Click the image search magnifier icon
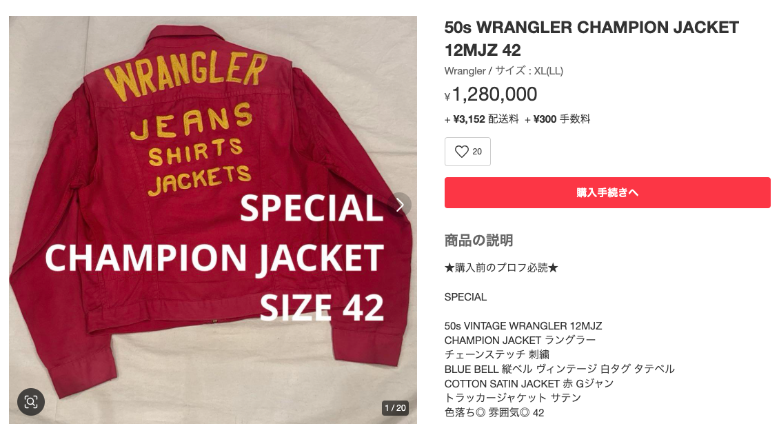Viewport: 779px width, 435px height. [31, 402]
